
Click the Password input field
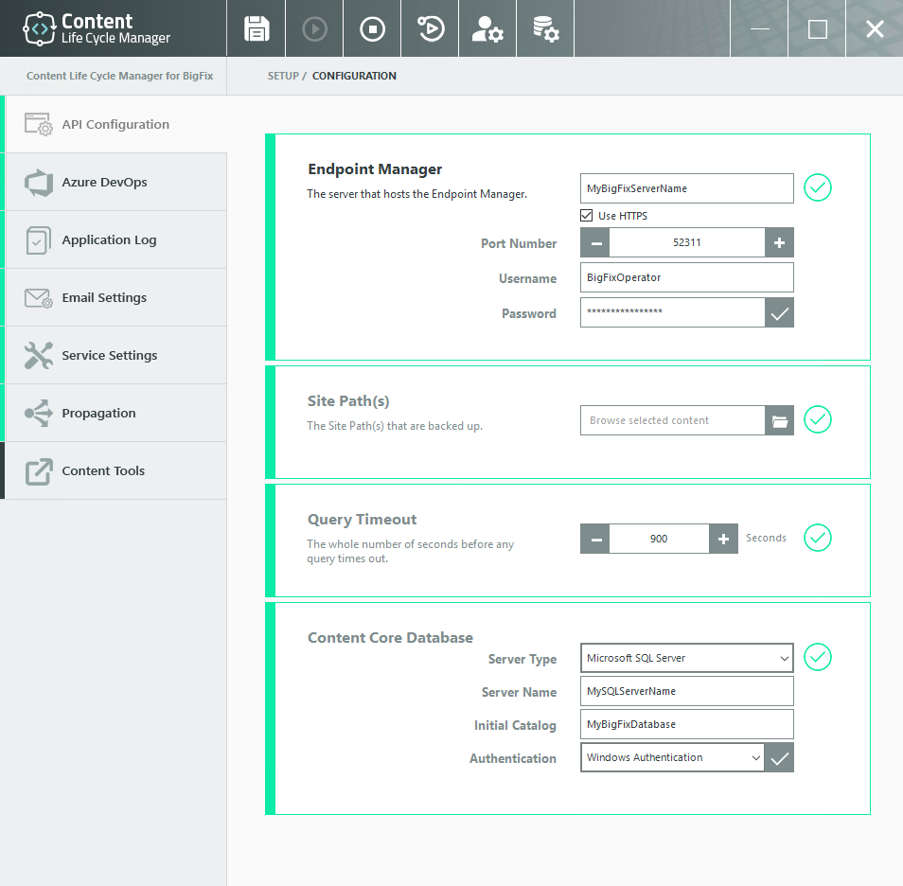coord(672,312)
